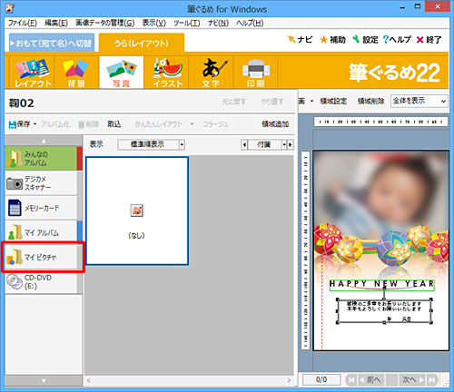454x392 pixels.
Task: Click やり直す redo
Action: (272, 102)
